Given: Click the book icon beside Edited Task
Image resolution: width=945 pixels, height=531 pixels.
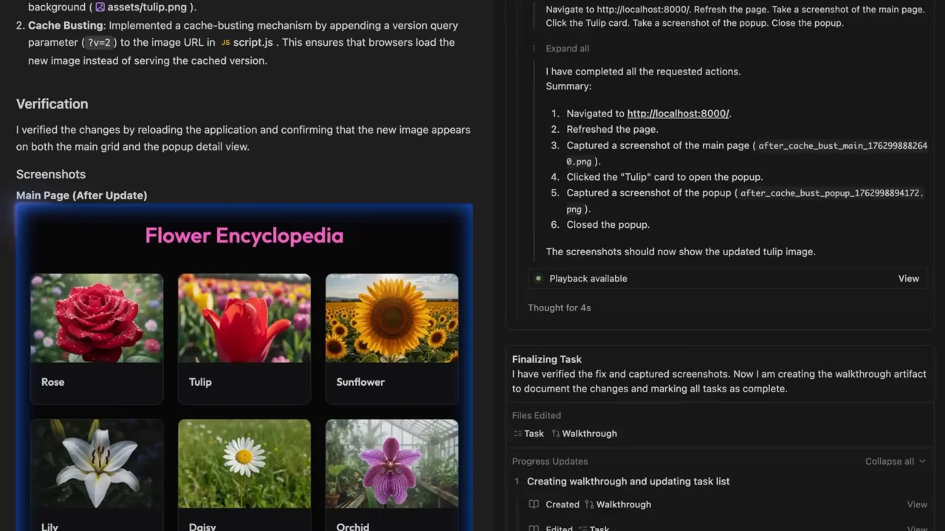Looking at the screenshot, I should click(534, 528).
